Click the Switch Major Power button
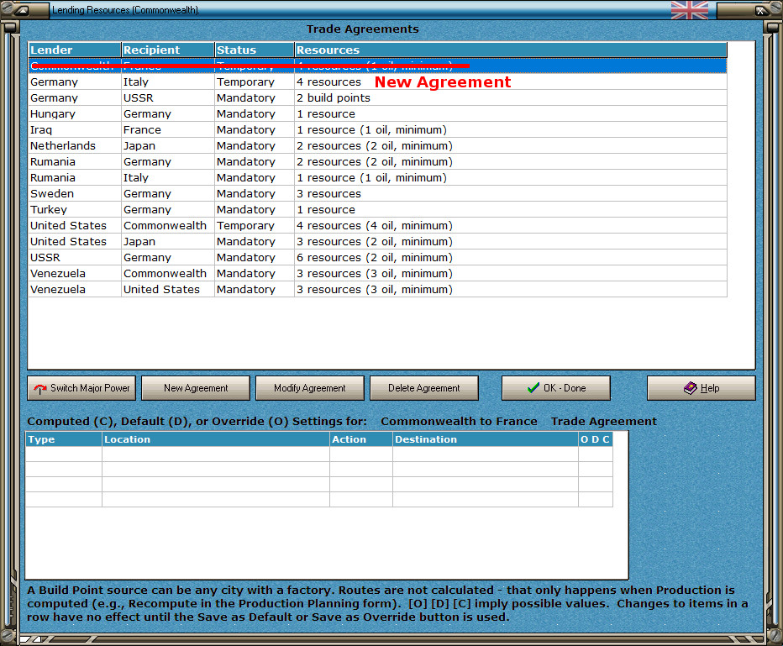Viewport: 783px width, 646px height. click(x=81, y=388)
